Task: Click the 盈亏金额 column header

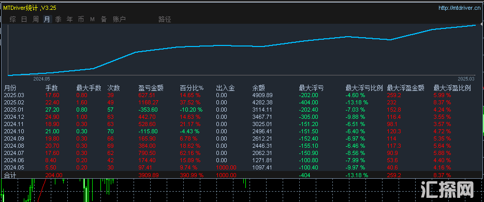Action: coord(151,88)
